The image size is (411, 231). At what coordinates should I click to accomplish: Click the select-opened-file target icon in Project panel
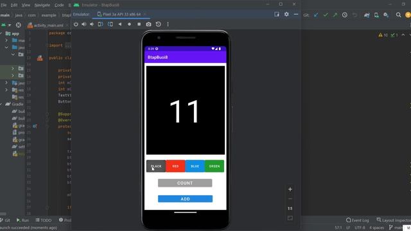(19, 25)
